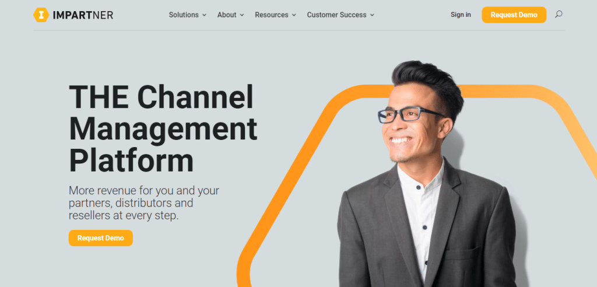Open the Solutions menu label
The height and width of the screenshot is (287, 597).
184,15
